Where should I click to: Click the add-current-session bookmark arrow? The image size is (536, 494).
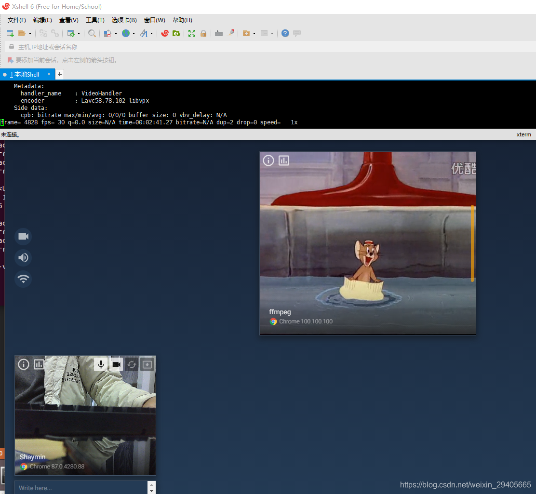point(10,60)
